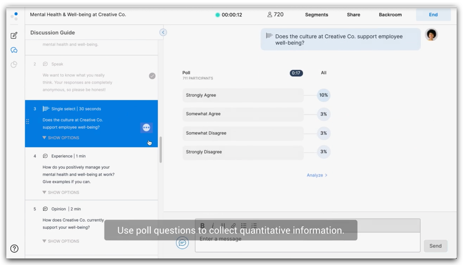This screenshot has height=265, width=463.
Task: Click the round chat bubble button beside message box
Action: point(182,243)
